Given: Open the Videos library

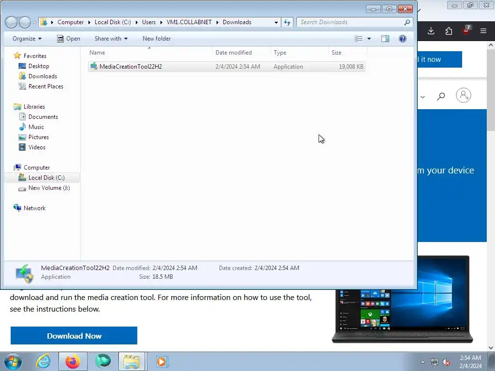Looking at the screenshot, I should pos(37,147).
